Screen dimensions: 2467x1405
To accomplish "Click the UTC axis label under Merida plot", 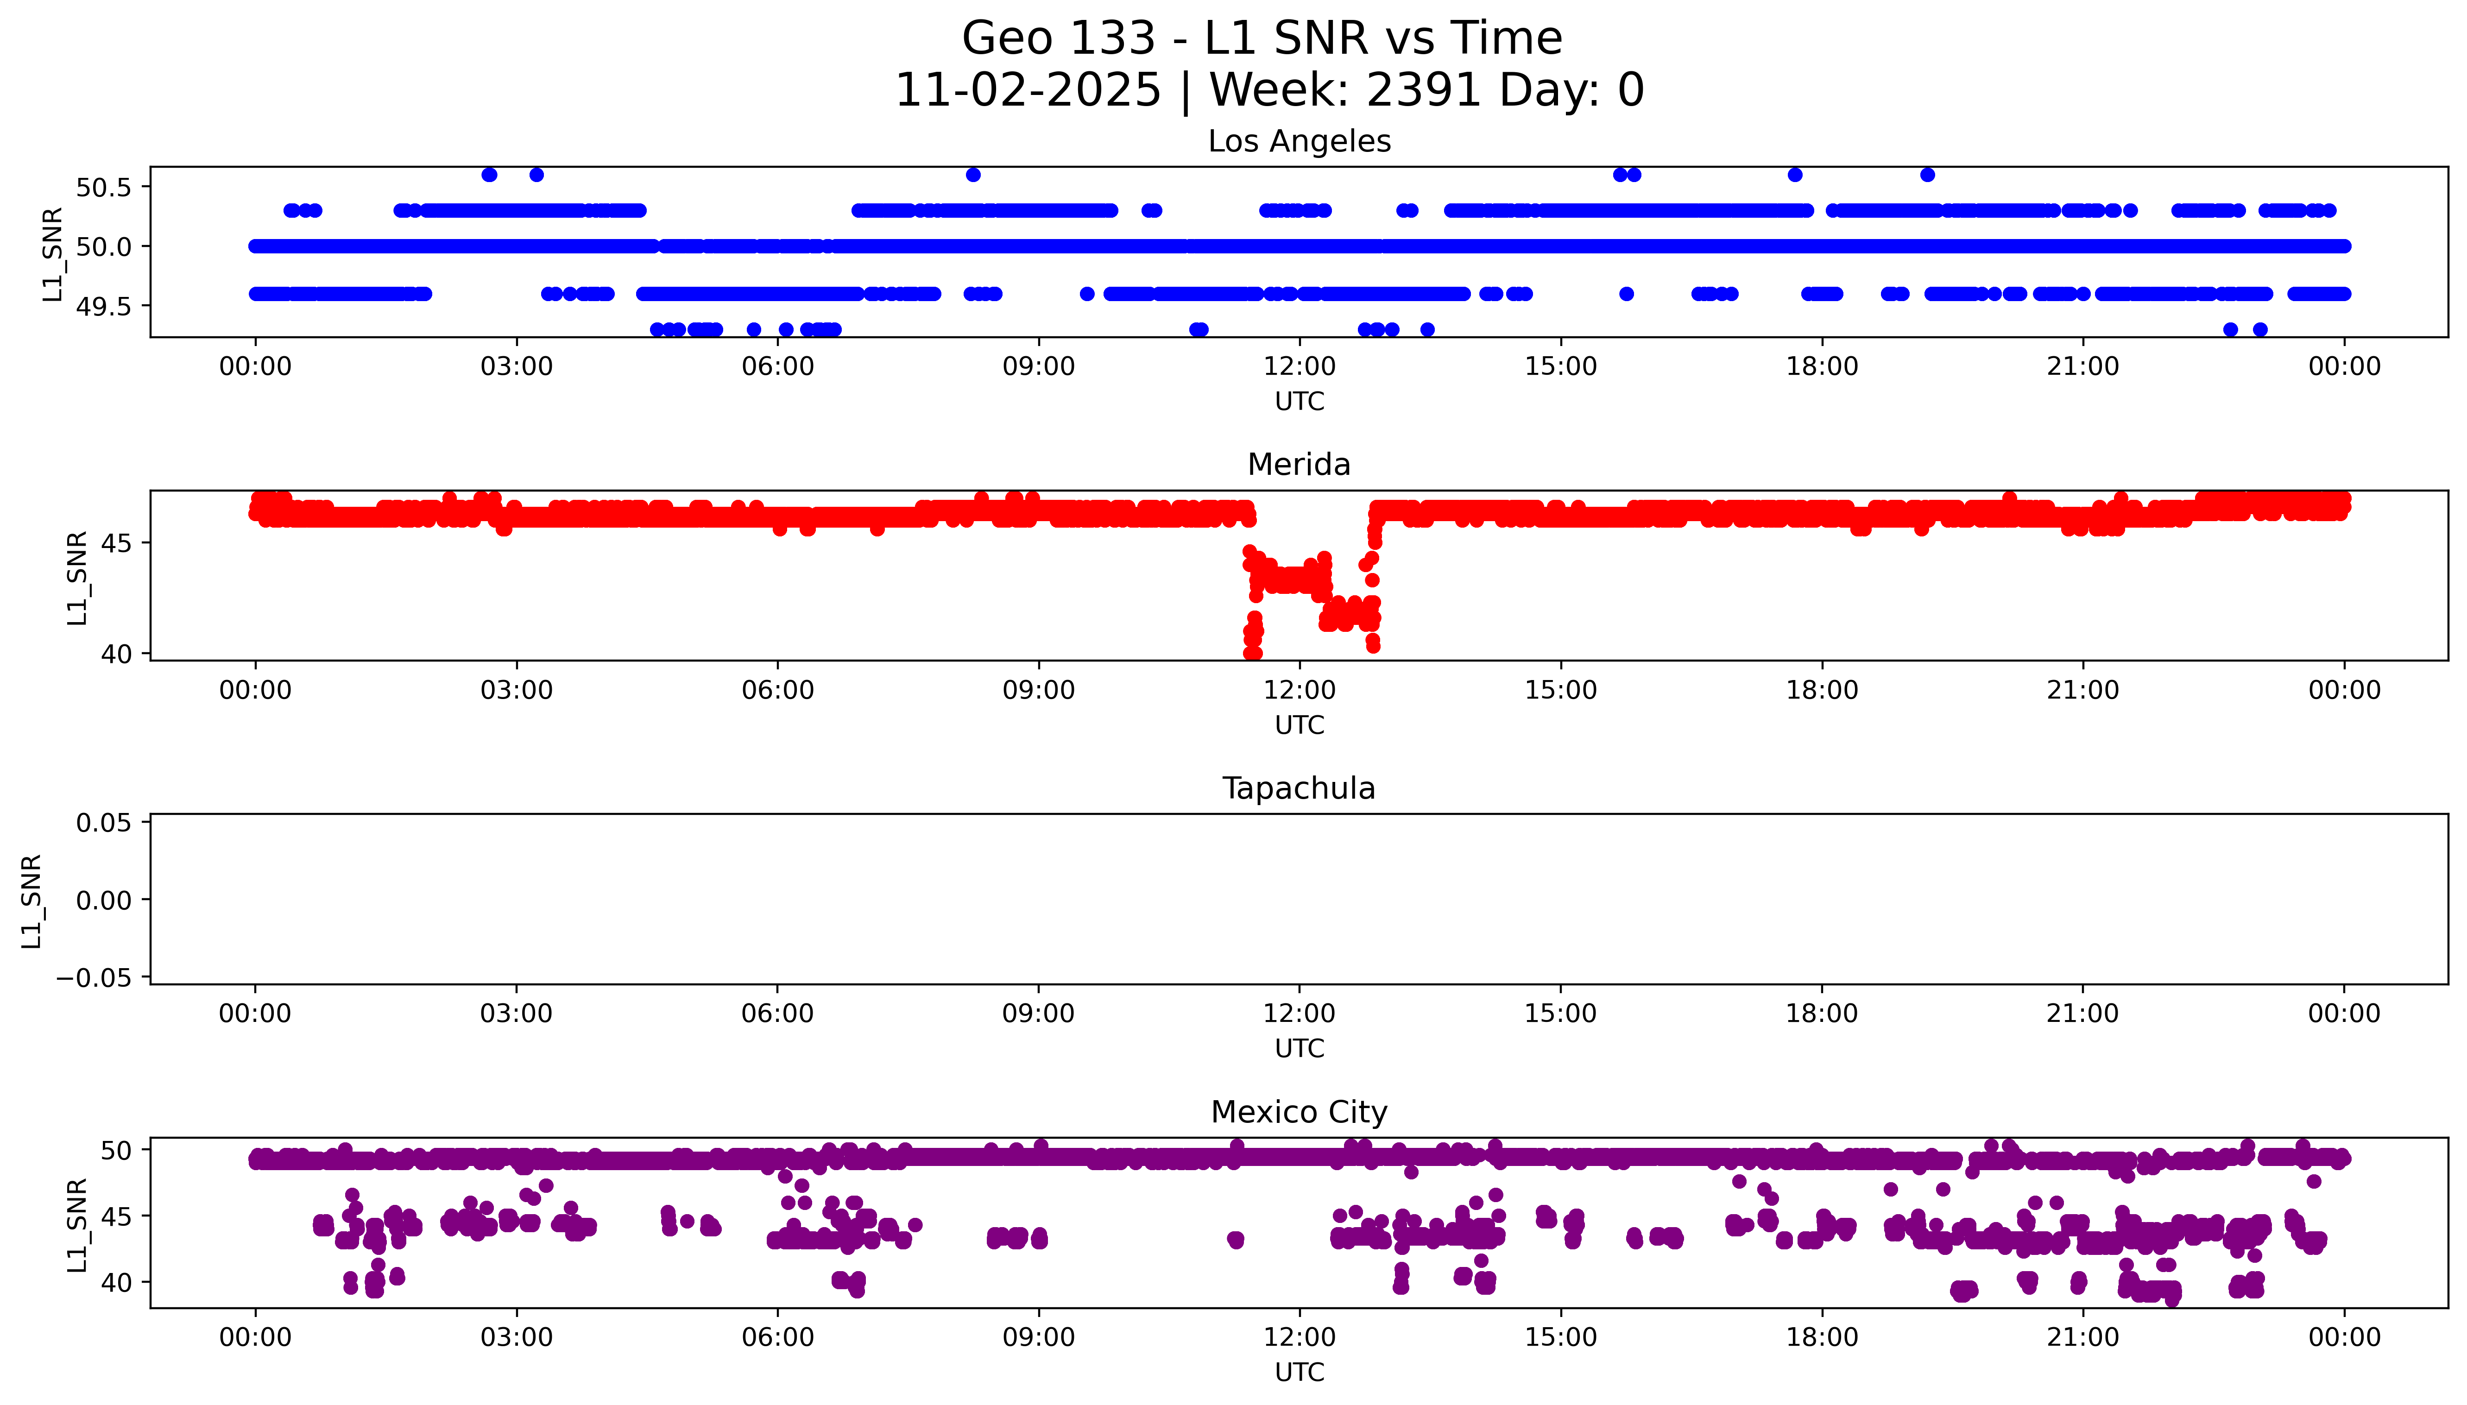I will (x=1299, y=725).
